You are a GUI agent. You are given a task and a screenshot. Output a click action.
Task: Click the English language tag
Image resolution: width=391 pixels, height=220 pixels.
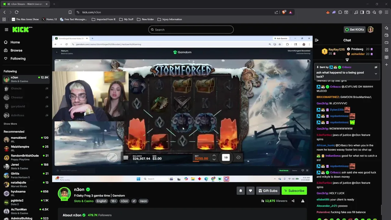point(101,201)
